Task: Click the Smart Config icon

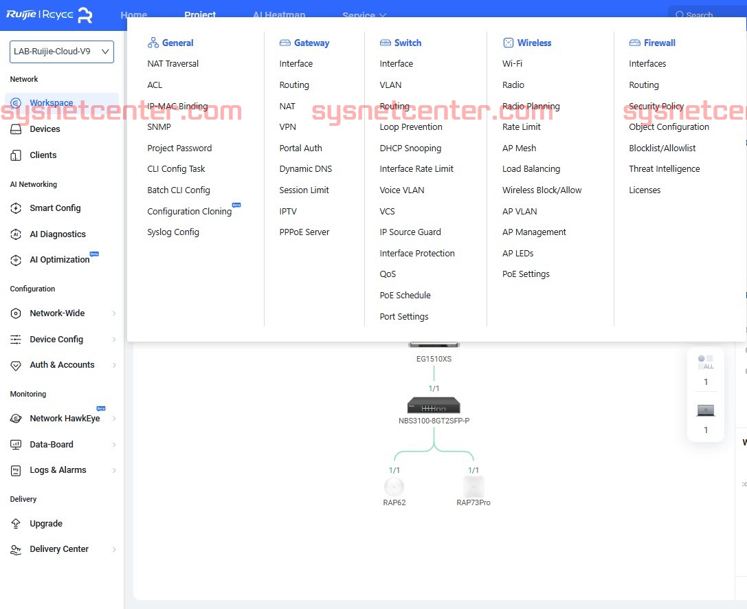Action: point(16,208)
